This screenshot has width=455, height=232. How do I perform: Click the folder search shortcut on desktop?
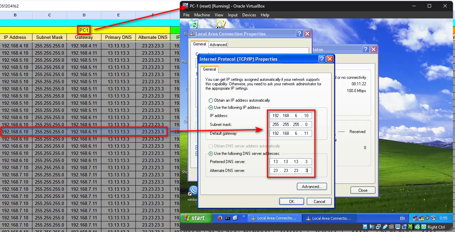(221, 24)
